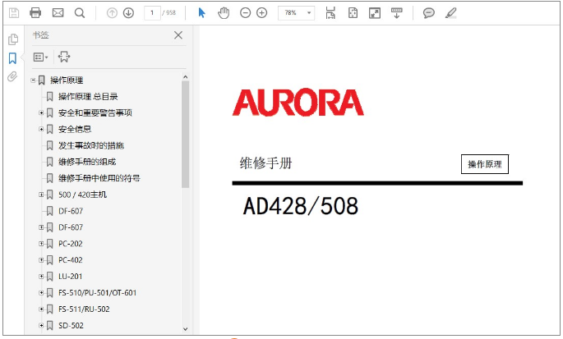Close the bookmarks panel
563x339 pixels.
tap(178, 35)
